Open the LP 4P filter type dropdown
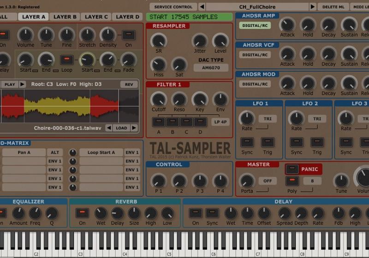 pos(220,122)
